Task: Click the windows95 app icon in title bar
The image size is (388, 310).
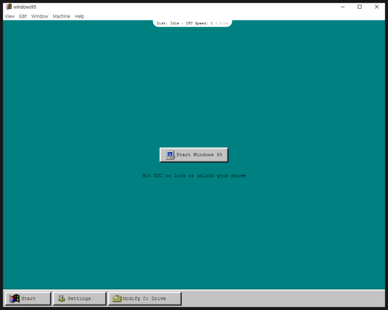Action: click(x=9, y=7)
